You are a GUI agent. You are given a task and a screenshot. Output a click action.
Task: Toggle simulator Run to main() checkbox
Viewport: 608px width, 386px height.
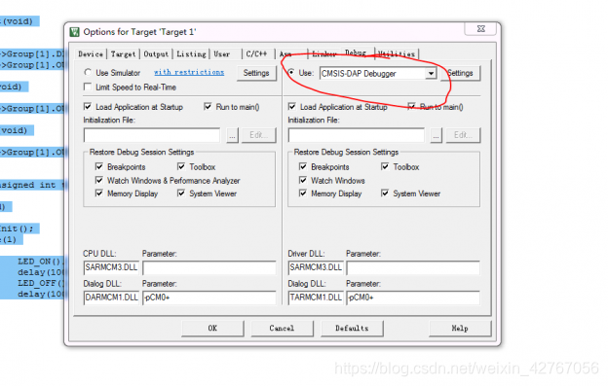(209, 107)
